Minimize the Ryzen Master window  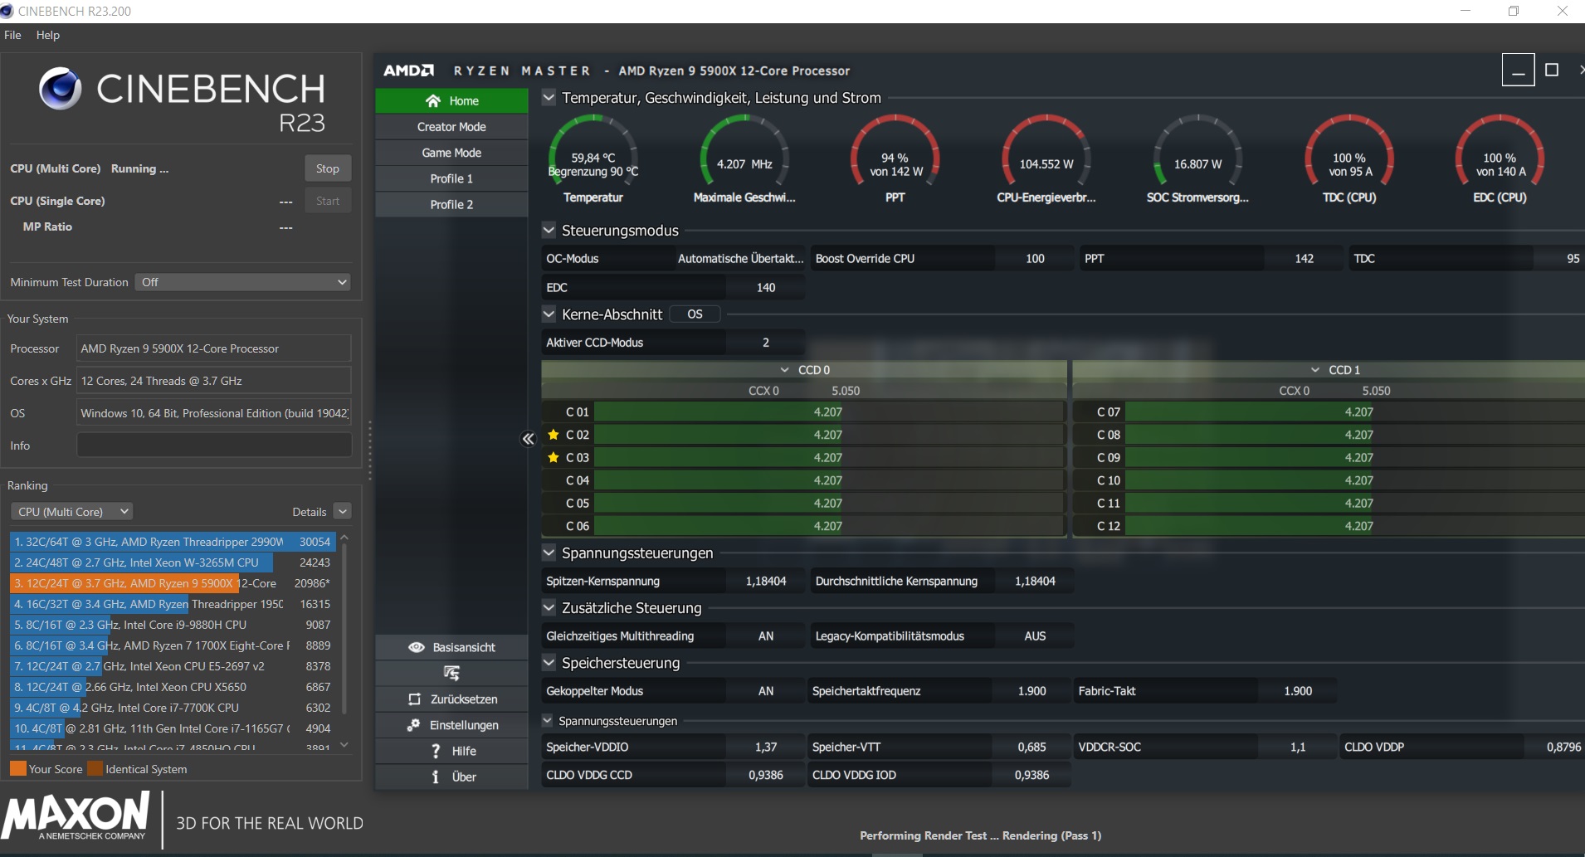point(1518,70)
